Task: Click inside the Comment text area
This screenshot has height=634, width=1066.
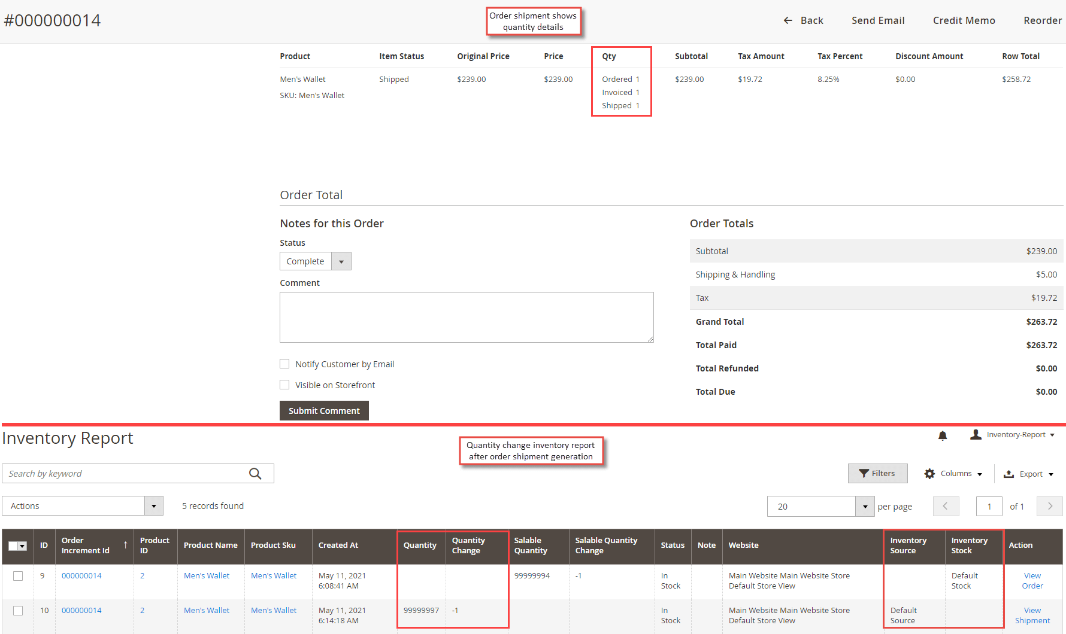Action: tap(467, 317)
